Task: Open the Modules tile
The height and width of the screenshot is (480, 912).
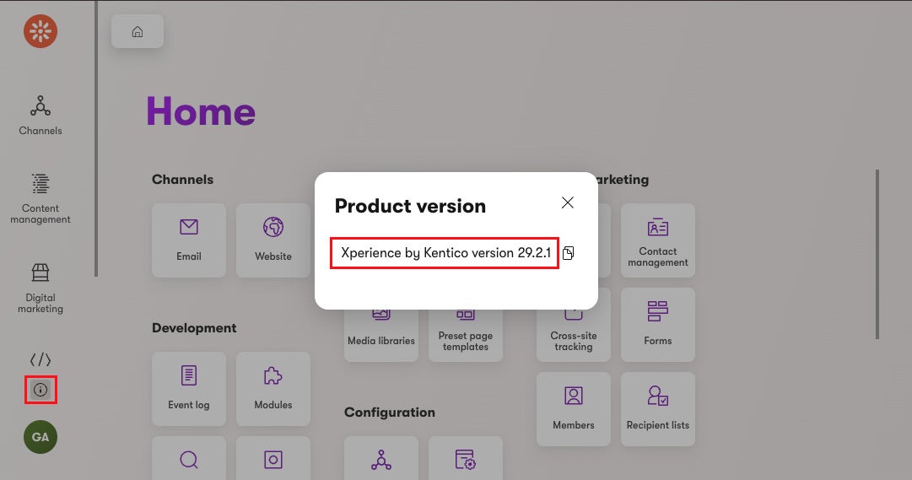Action: (x=273, y=388)
